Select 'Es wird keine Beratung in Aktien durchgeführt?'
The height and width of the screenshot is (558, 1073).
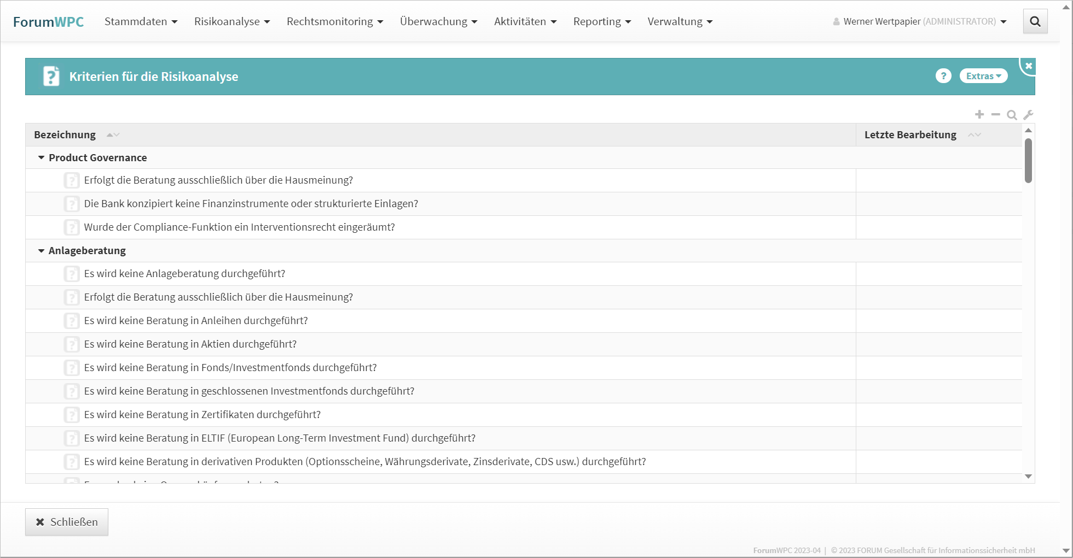(x=190, y=344)
